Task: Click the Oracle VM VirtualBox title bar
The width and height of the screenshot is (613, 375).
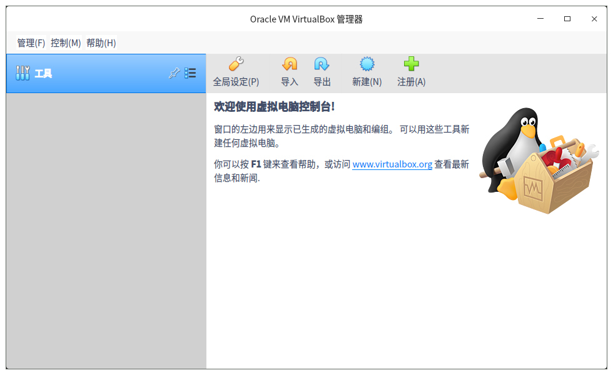Action: 306,19
